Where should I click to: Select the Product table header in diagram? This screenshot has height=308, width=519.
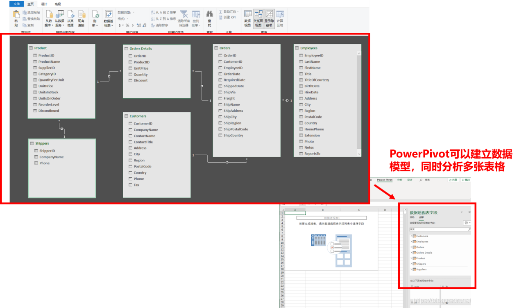[61, 48]
